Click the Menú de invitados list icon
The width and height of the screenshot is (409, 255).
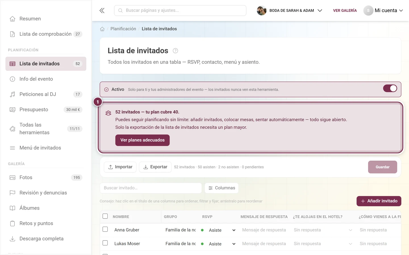point(12,148)
